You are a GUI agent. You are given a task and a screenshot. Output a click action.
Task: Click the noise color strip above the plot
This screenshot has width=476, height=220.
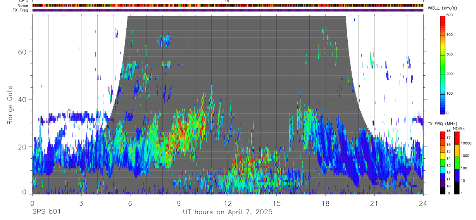tap(228, 6)
